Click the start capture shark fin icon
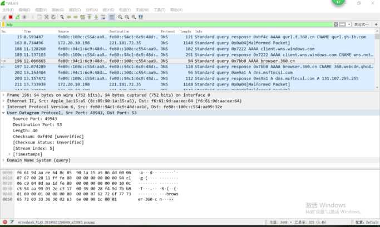 4,17
